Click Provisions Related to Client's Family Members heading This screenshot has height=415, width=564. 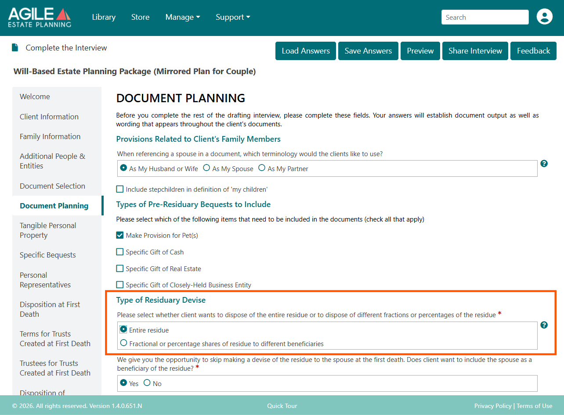click(x=198, y=139)
